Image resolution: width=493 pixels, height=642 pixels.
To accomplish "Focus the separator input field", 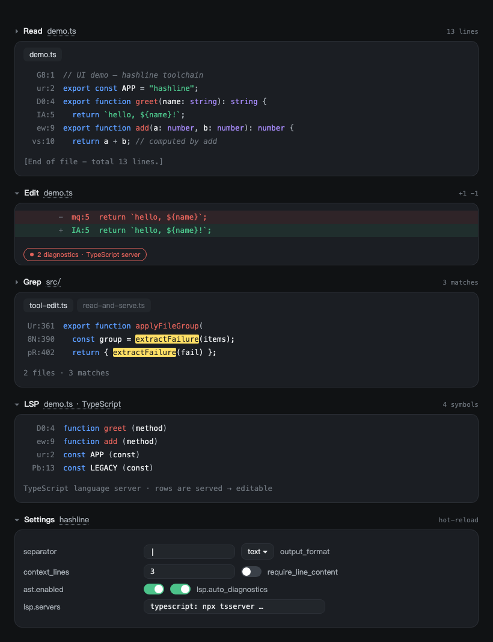I will click(189, 552).
